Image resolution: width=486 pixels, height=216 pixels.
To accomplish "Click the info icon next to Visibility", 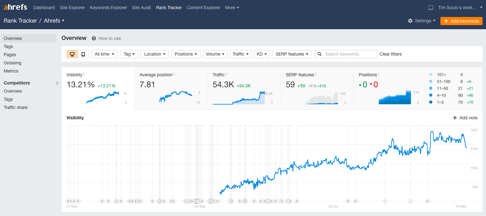I will (x=84, y=74).
